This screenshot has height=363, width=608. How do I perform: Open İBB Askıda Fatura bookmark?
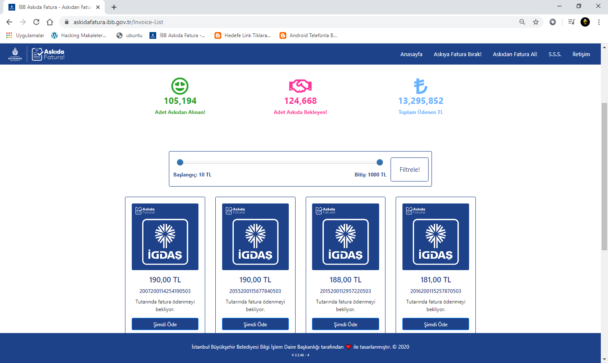[178, 35]
